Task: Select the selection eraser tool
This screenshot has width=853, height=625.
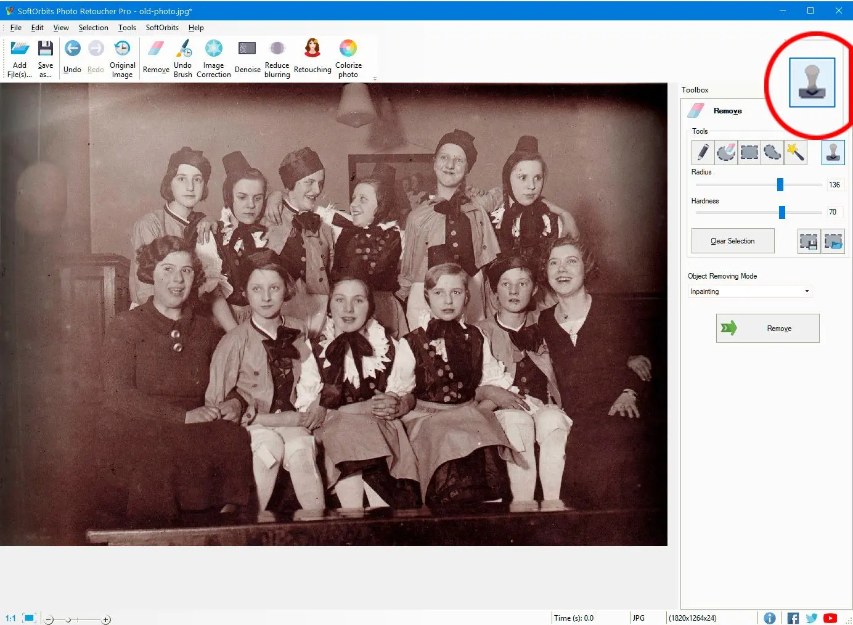Action: click(726, 152)
